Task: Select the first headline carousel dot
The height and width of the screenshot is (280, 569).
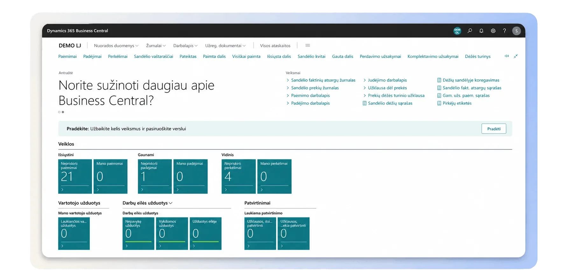Action: pos(59,112)
